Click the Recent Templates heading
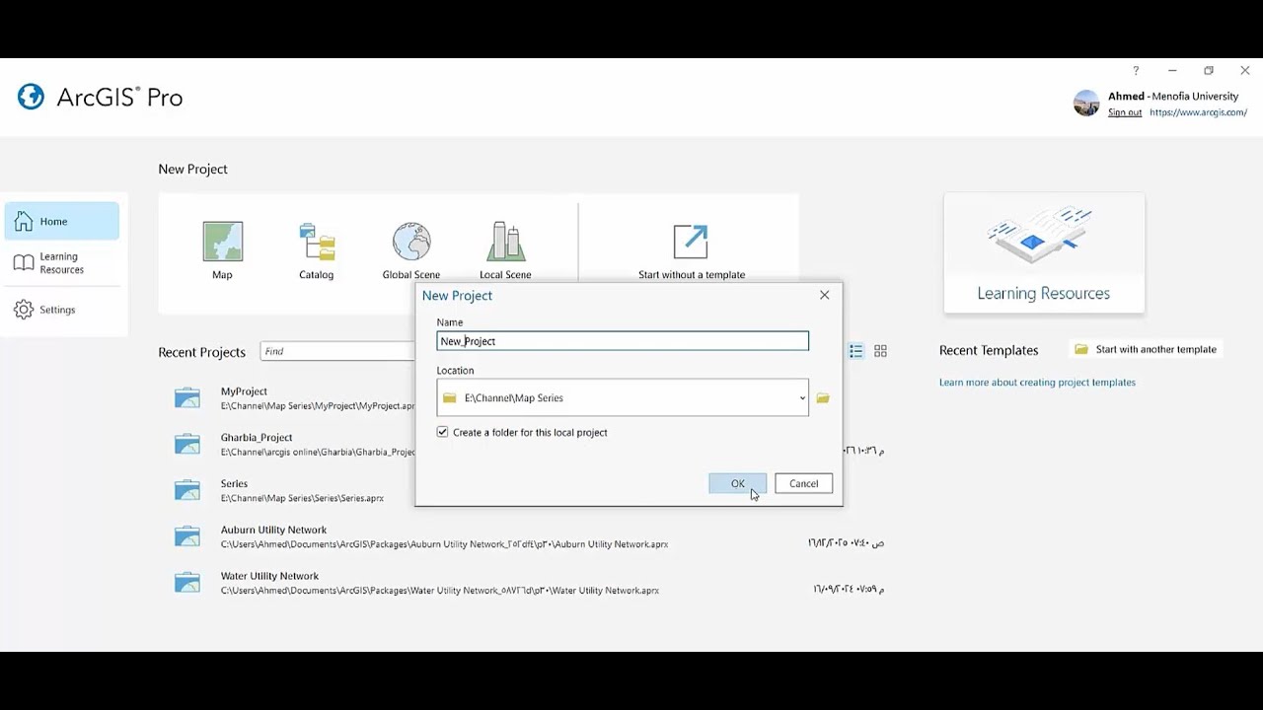Screen dimensions: 1263x710 [x=989, y=350]
